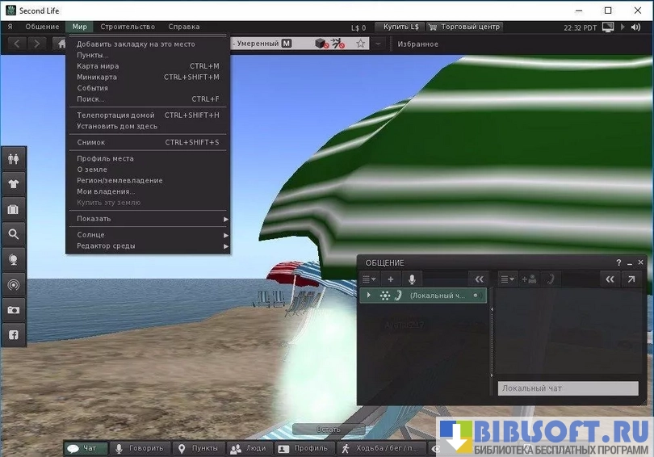Expand the local chat conversation triangle
This screenshot has height=457, width=654.
(x=369, y=296)
